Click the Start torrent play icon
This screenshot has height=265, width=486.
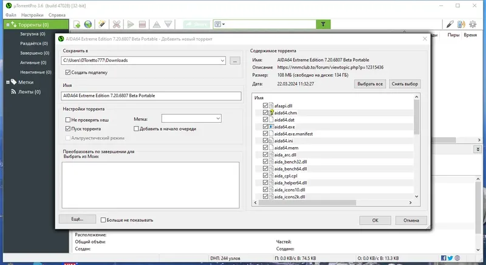point(131,24)
